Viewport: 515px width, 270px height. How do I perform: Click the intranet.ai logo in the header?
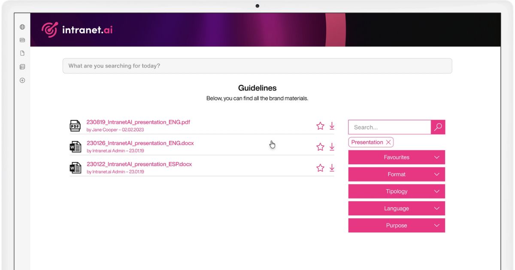click(x=77, y=30)
